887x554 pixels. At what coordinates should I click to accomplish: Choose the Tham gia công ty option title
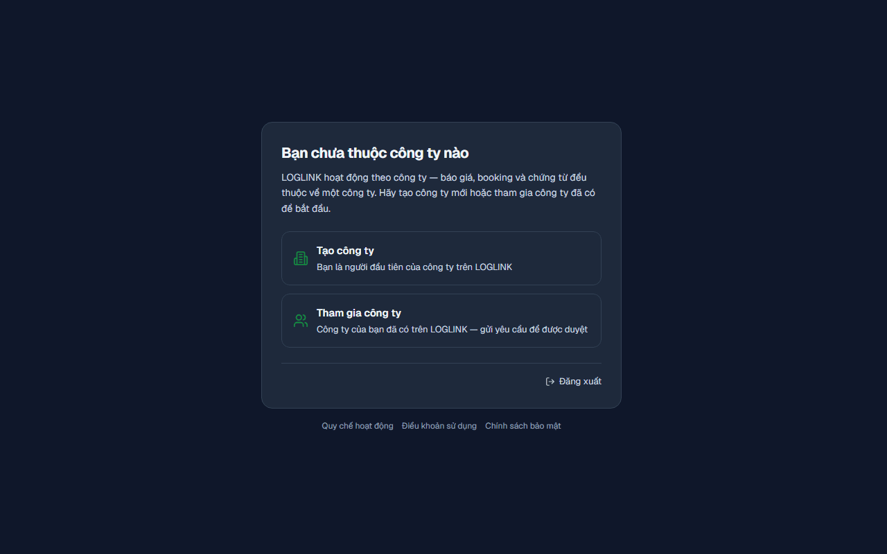(x=359, y=313)
